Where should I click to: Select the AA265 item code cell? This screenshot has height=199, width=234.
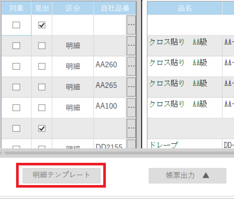(x=110, y=87)
